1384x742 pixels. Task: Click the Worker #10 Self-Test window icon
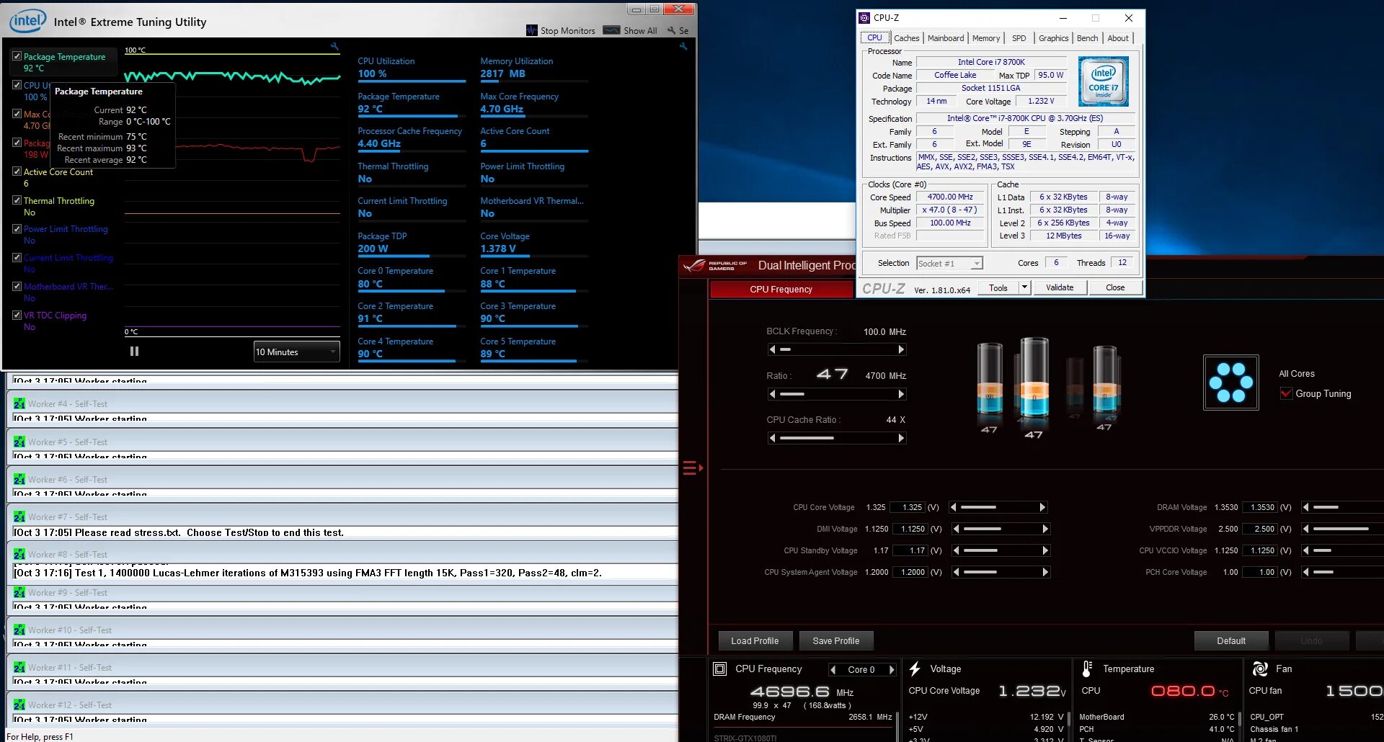point(19,630)
